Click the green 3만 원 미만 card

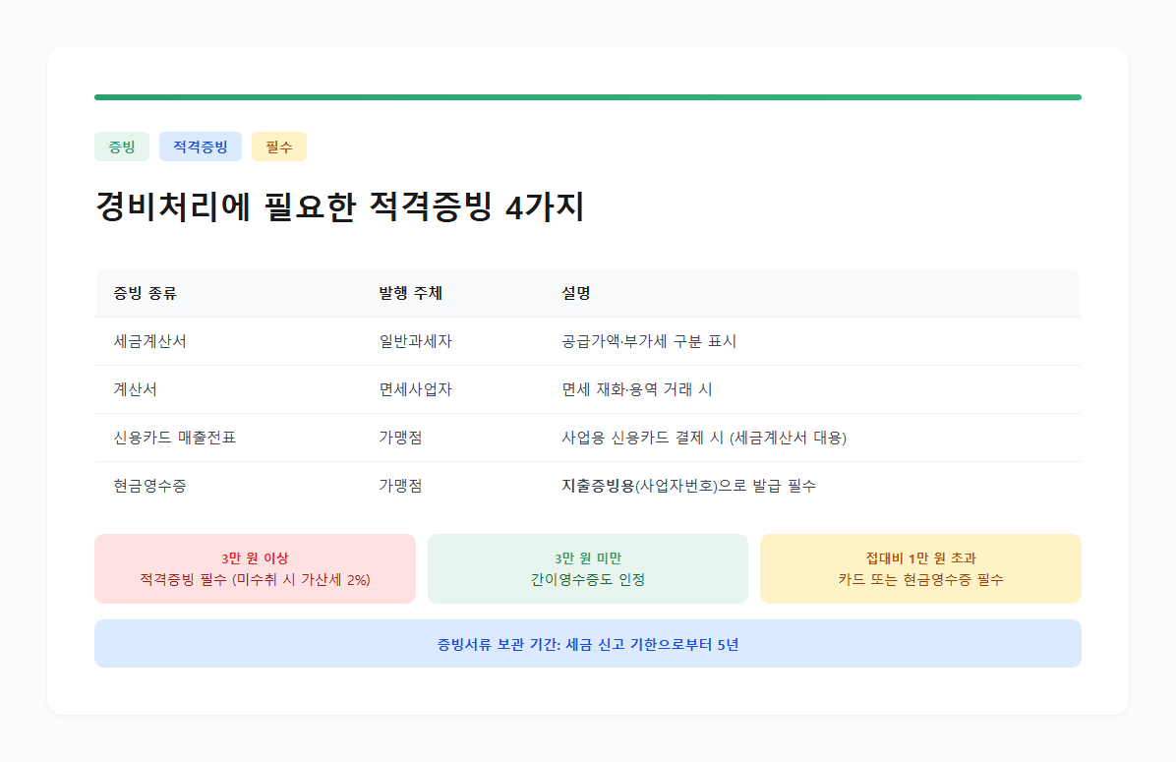[x=588, y=568]
